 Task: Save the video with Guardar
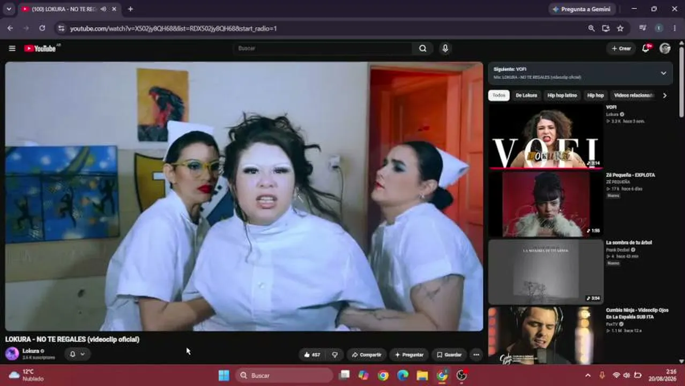coord(449,354)
